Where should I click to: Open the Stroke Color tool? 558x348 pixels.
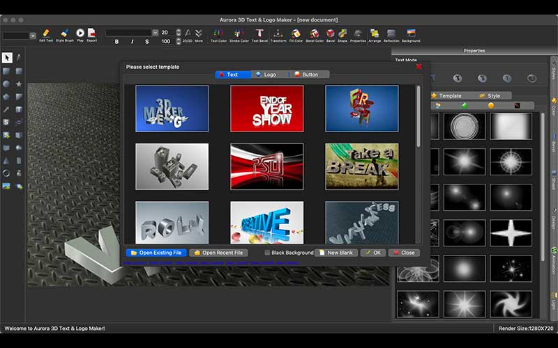click(239, 35)
